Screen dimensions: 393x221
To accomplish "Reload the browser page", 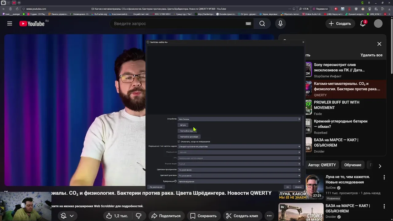I will (x=17, y=9).
